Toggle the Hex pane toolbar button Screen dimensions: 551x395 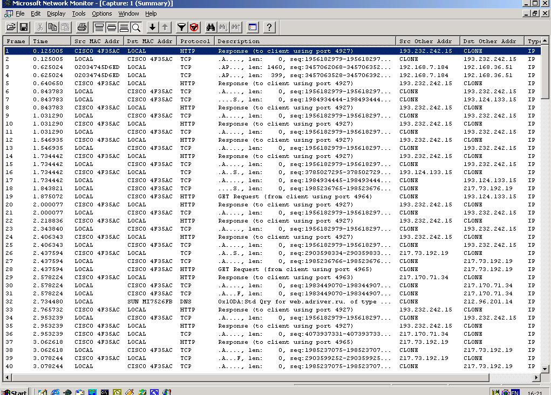(x=124, y=27)
